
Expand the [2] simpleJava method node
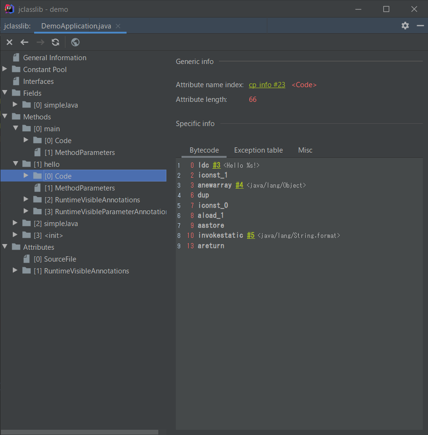coord(16,223)
